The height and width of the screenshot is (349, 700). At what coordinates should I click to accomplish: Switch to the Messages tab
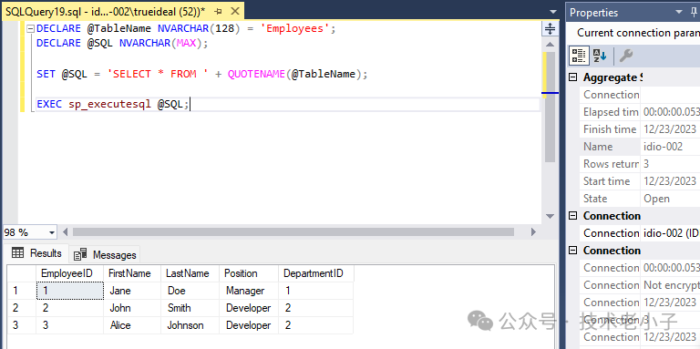click(x=105, y=254)
